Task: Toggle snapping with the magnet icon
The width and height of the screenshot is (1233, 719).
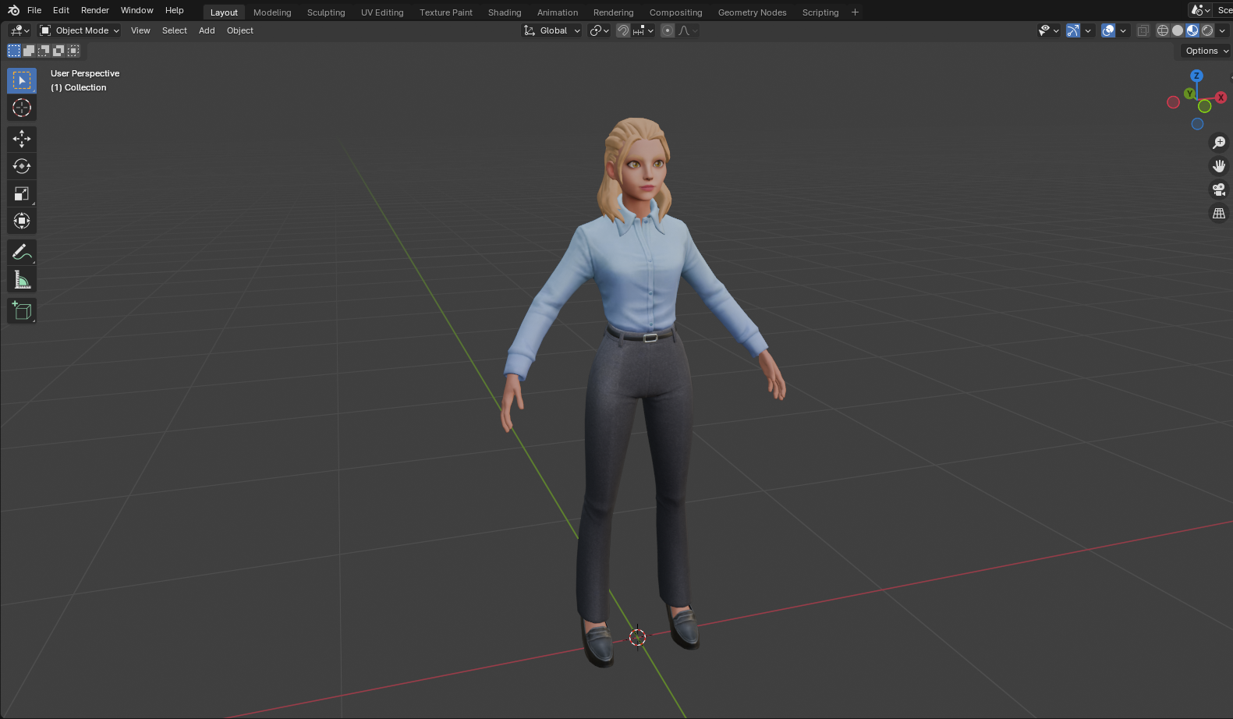Action: click(623, 30)
